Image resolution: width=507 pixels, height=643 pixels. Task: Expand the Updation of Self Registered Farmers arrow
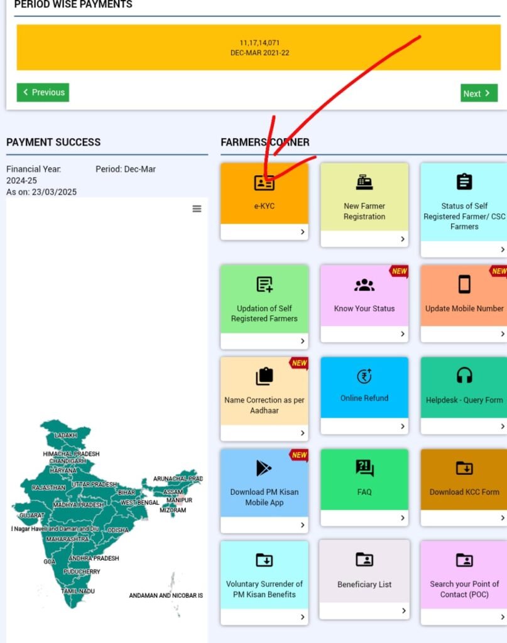(x=303, y=341)
